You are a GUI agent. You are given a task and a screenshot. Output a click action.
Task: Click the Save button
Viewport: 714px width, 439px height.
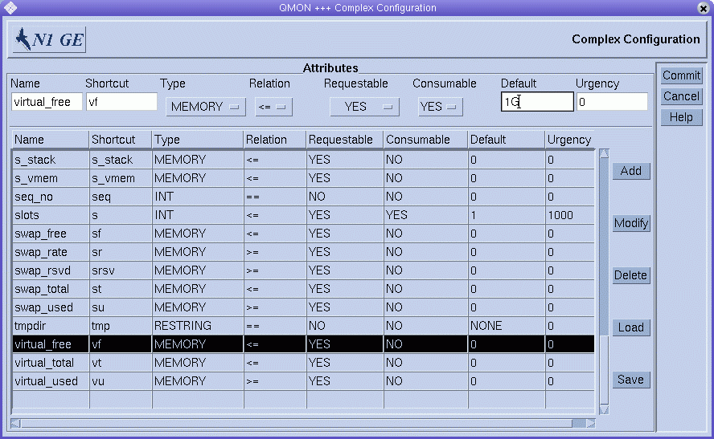click(630, 380)
